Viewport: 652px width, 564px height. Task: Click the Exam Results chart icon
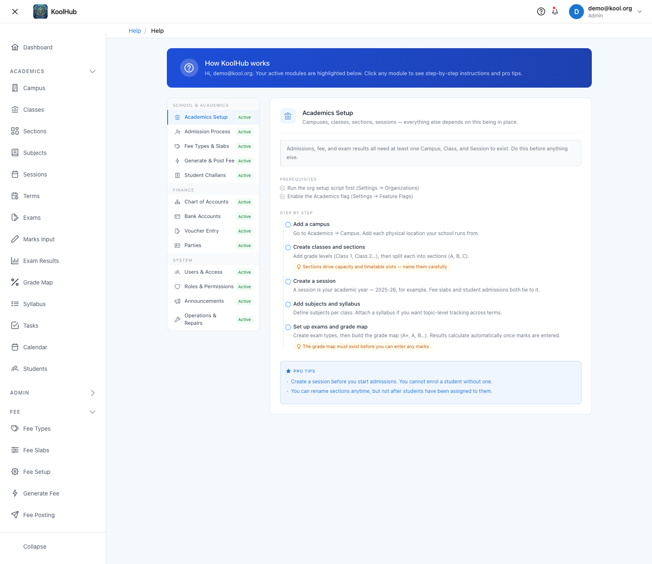[15, 261]
